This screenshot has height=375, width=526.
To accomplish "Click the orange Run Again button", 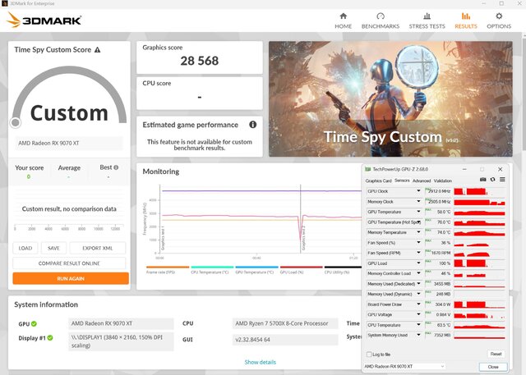I will point(71,278).
